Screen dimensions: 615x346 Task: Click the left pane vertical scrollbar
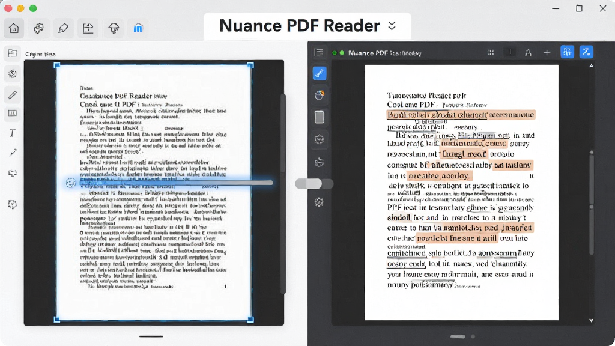click(283, 193)
